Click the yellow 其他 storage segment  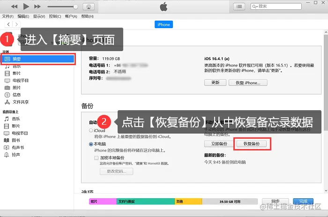click(188, 202)
